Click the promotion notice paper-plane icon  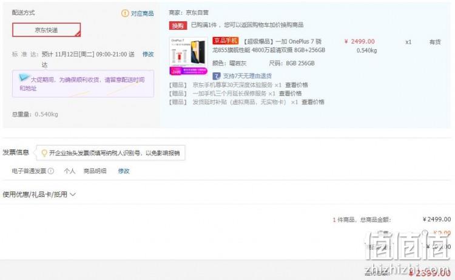tap(24, 77)
